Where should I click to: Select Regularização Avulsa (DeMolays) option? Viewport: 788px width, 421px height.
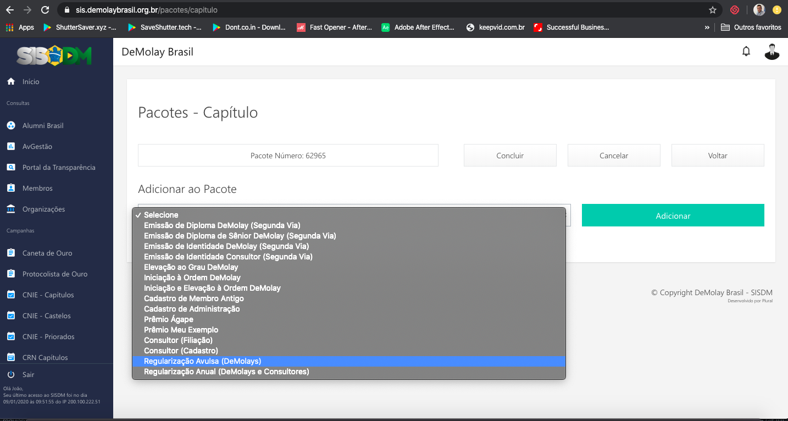(202, 361)
